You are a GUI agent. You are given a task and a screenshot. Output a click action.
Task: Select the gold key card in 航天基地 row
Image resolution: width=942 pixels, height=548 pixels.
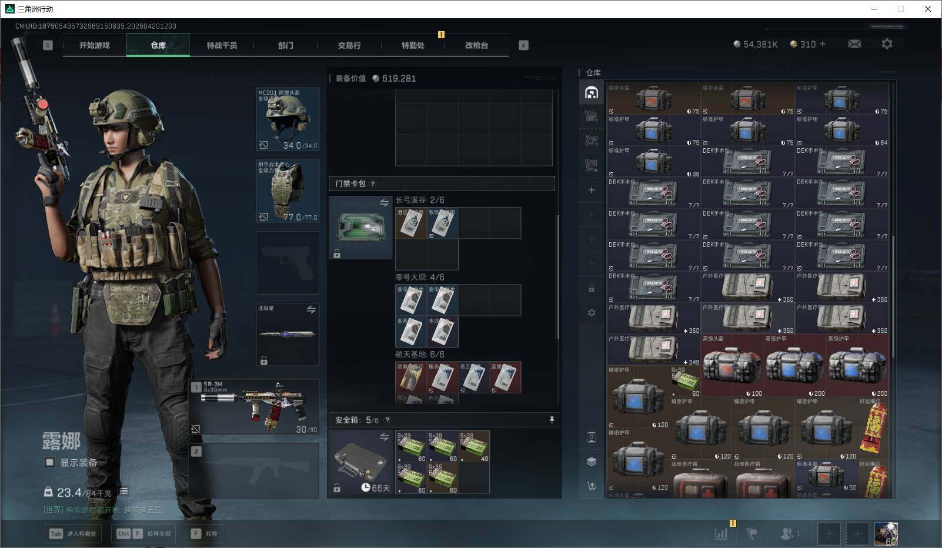pyautogui.click(x=411, y=377)
